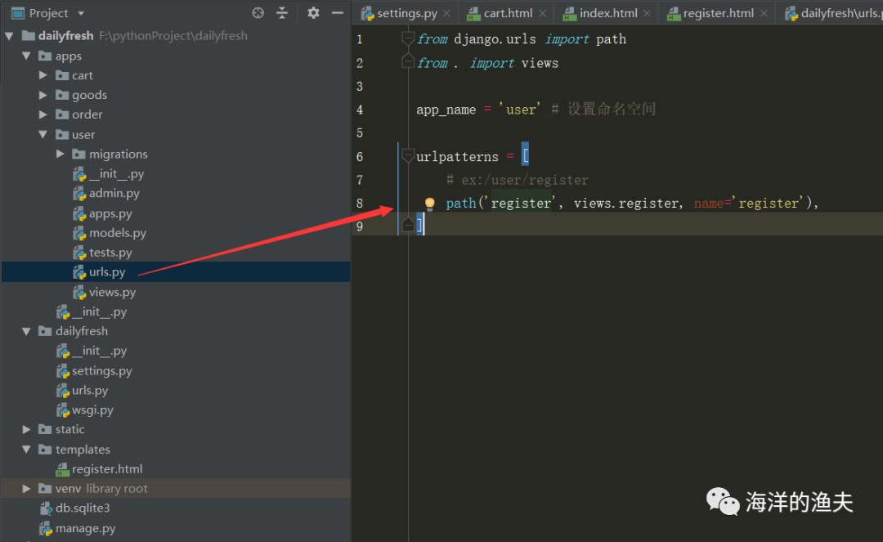Select admin.py in the user folder
Screen dimensions: 883x542
tap(114, 193)
